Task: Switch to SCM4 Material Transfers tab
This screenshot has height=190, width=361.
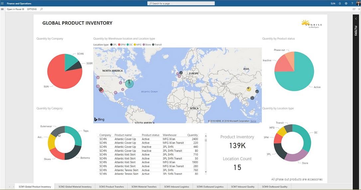Action: [x=144, y=187]
